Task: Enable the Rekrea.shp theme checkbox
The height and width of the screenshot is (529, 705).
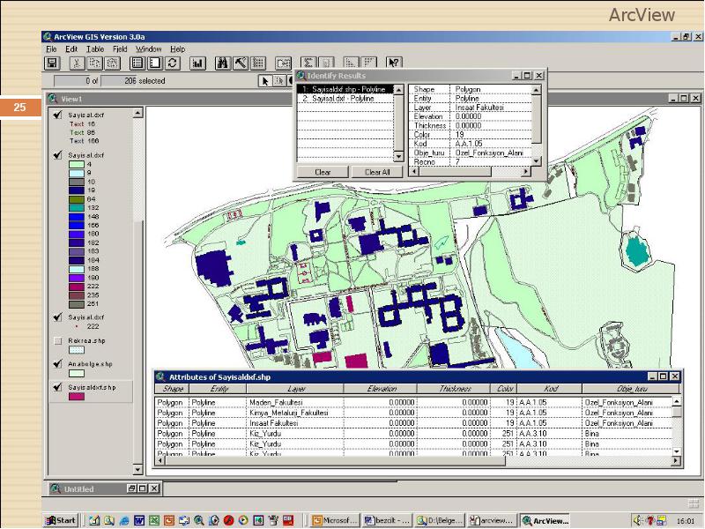Action: tap(57, 340)
